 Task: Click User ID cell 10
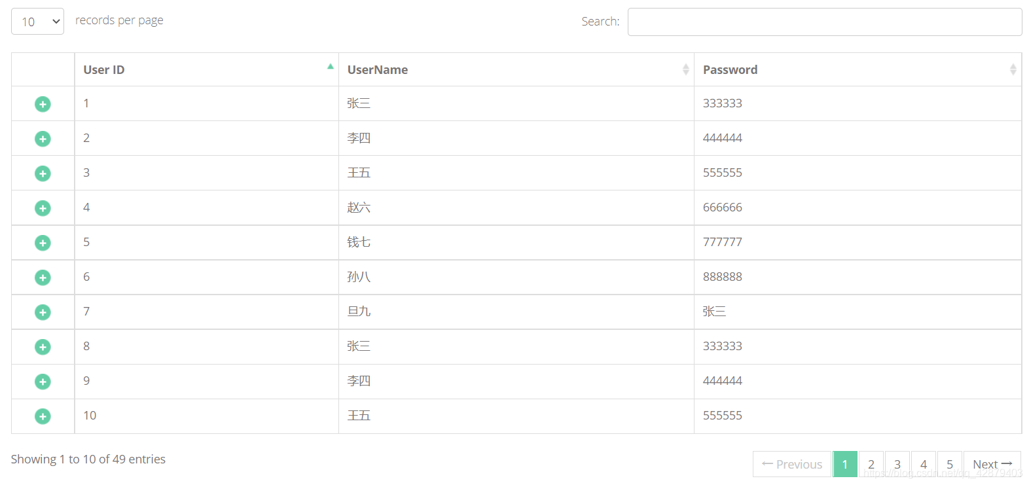click(x=206, y=416)
